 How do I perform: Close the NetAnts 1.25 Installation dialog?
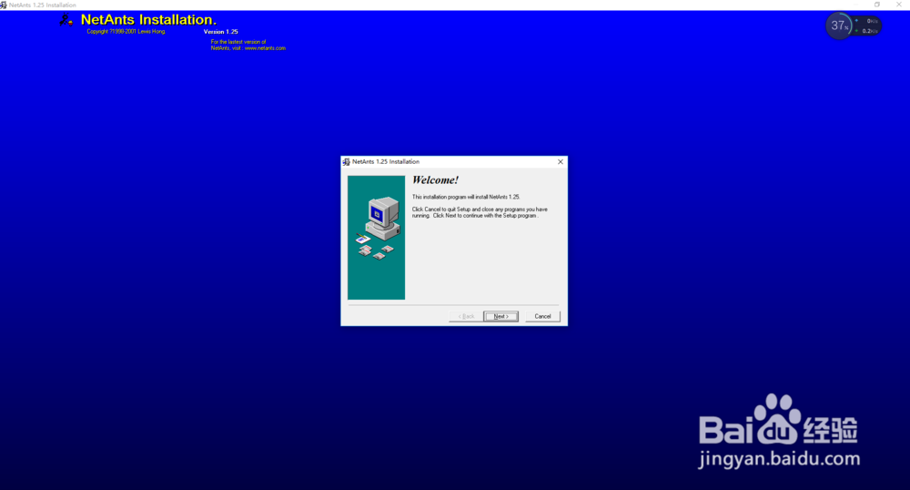click(560, 162)
